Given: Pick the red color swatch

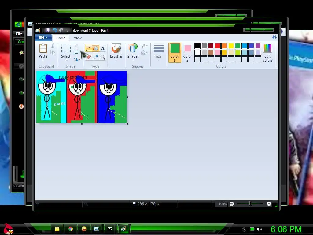Looking at the screenshot, I should tap(218, 46).
